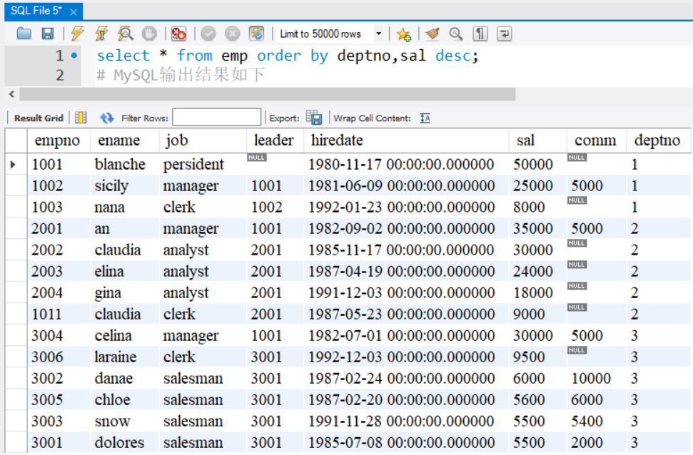Image resolution: width=693 pixels, height=455 pixels.
Task: Click line number 1 in the editor gutter
Action: pos(60,56)
